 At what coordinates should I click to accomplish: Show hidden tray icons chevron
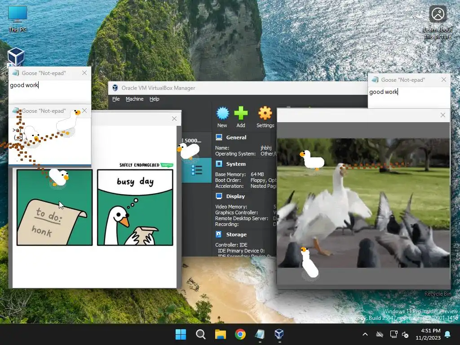365,334
